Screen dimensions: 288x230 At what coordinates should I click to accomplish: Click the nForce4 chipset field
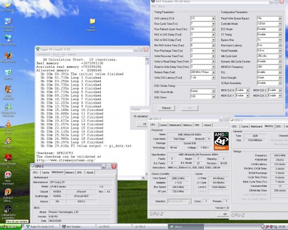tap(81, 191)
